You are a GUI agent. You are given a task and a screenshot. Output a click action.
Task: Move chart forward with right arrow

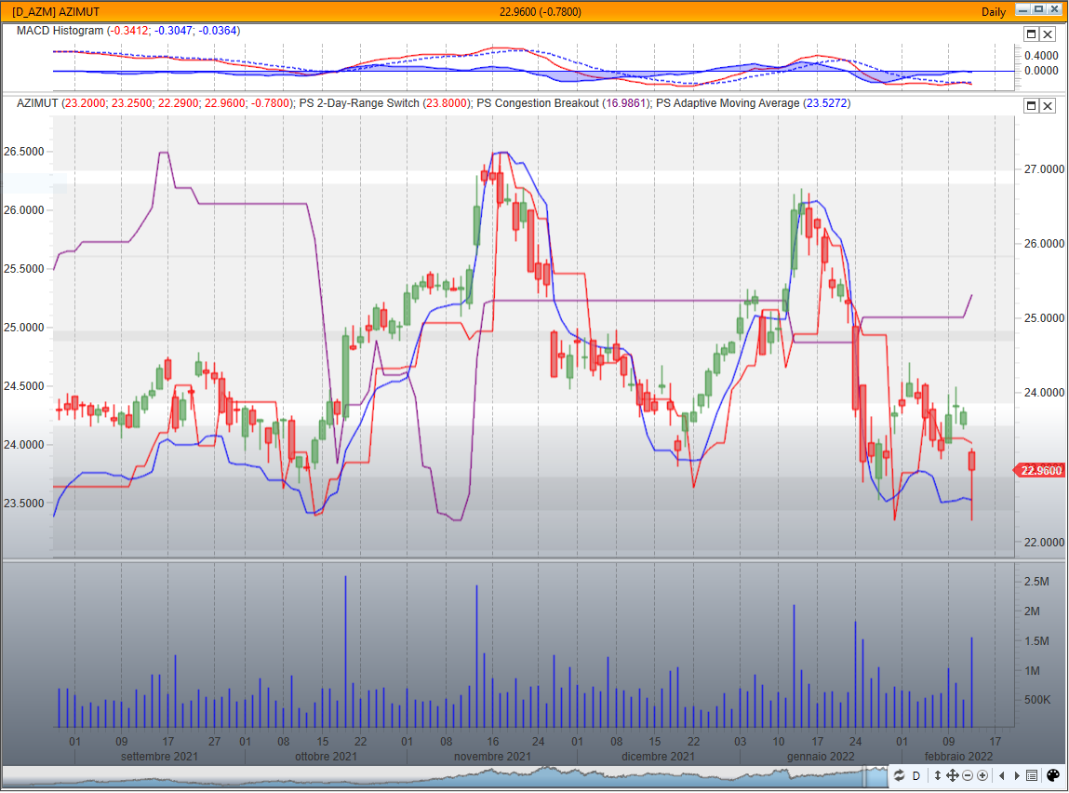[x=1017, y=775]
